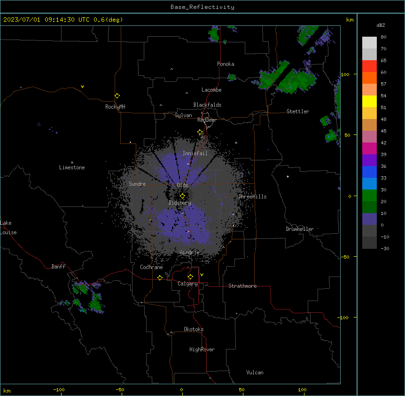Click the Limestone label
Screen dimensions: 405x396
[x=72, y=167]
